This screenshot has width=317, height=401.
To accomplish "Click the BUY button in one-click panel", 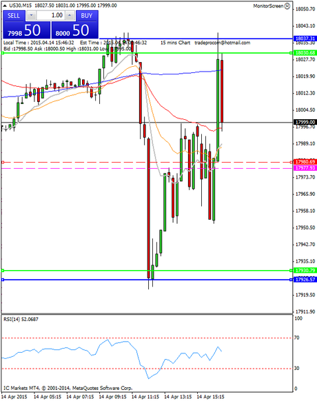I will click(x=87, y=16).
